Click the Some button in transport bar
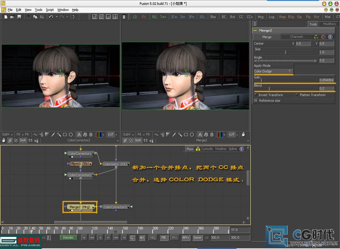This screenshot has width=340, height=249. pos(197,238)
